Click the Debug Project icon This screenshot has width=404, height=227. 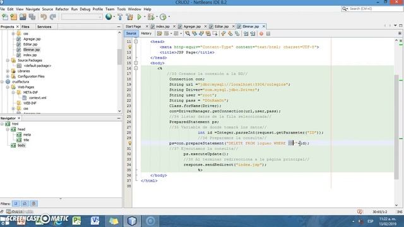pyautogui.click(x=151, y=17)
